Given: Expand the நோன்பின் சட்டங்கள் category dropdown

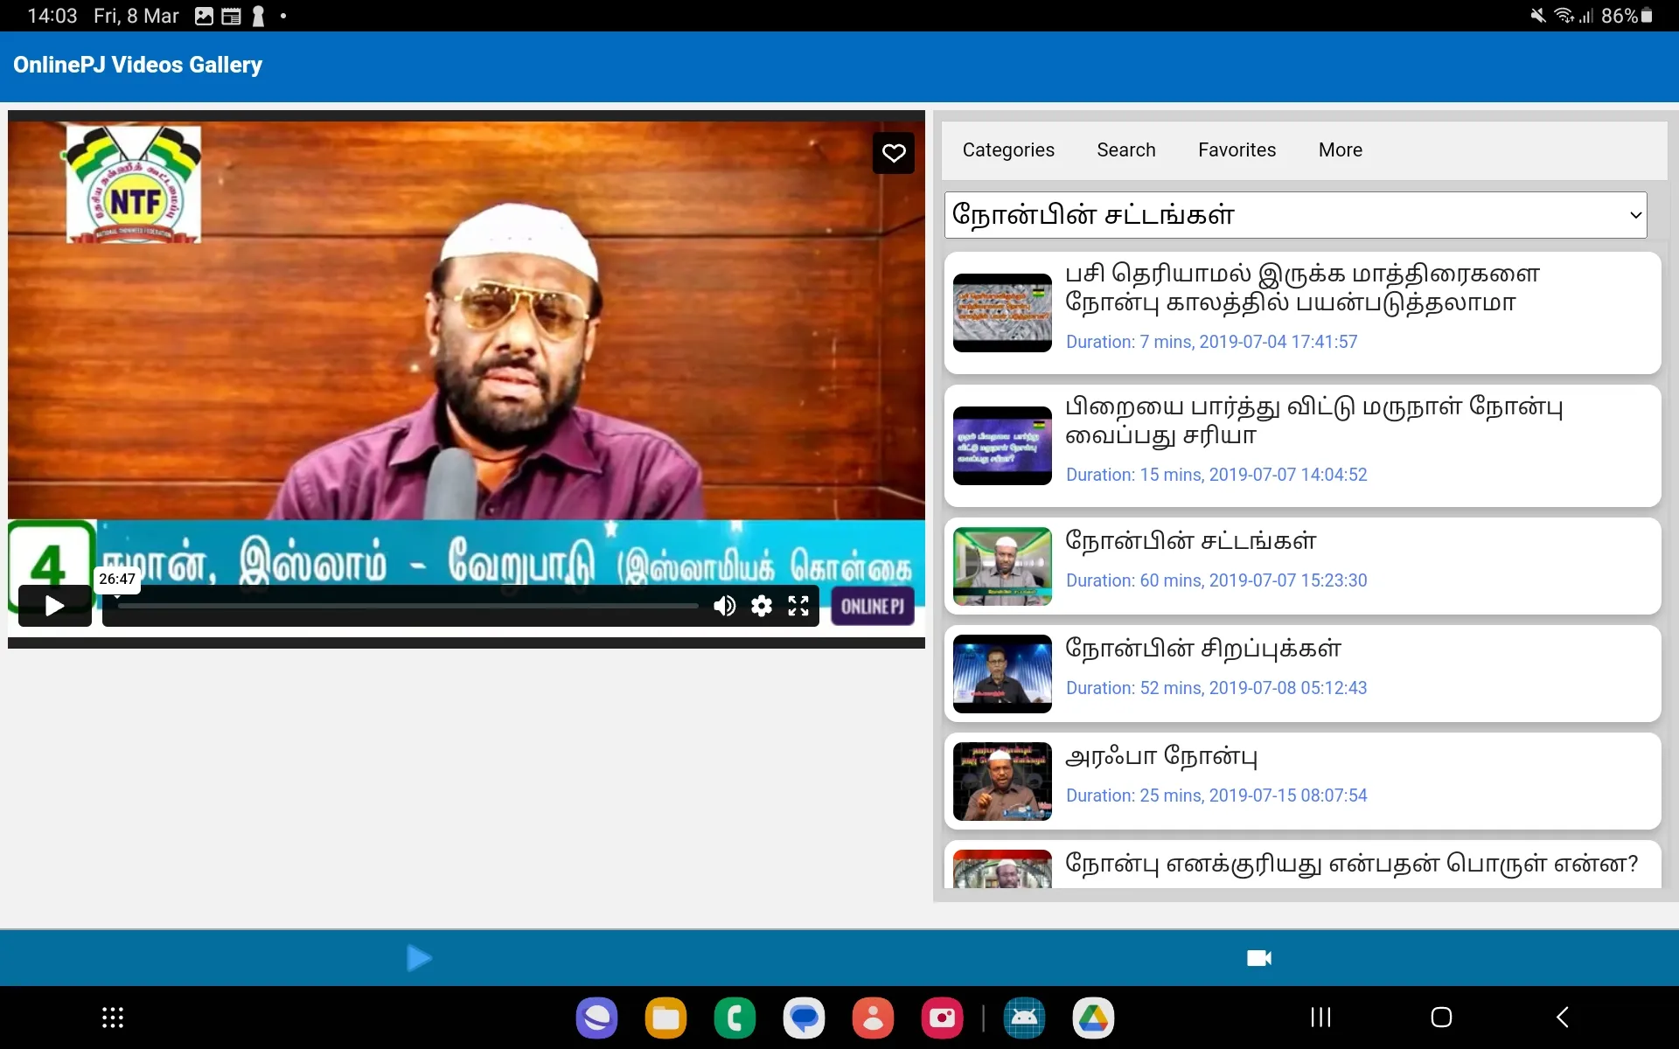Looking at the screenshot, I should click(1295, 215).
